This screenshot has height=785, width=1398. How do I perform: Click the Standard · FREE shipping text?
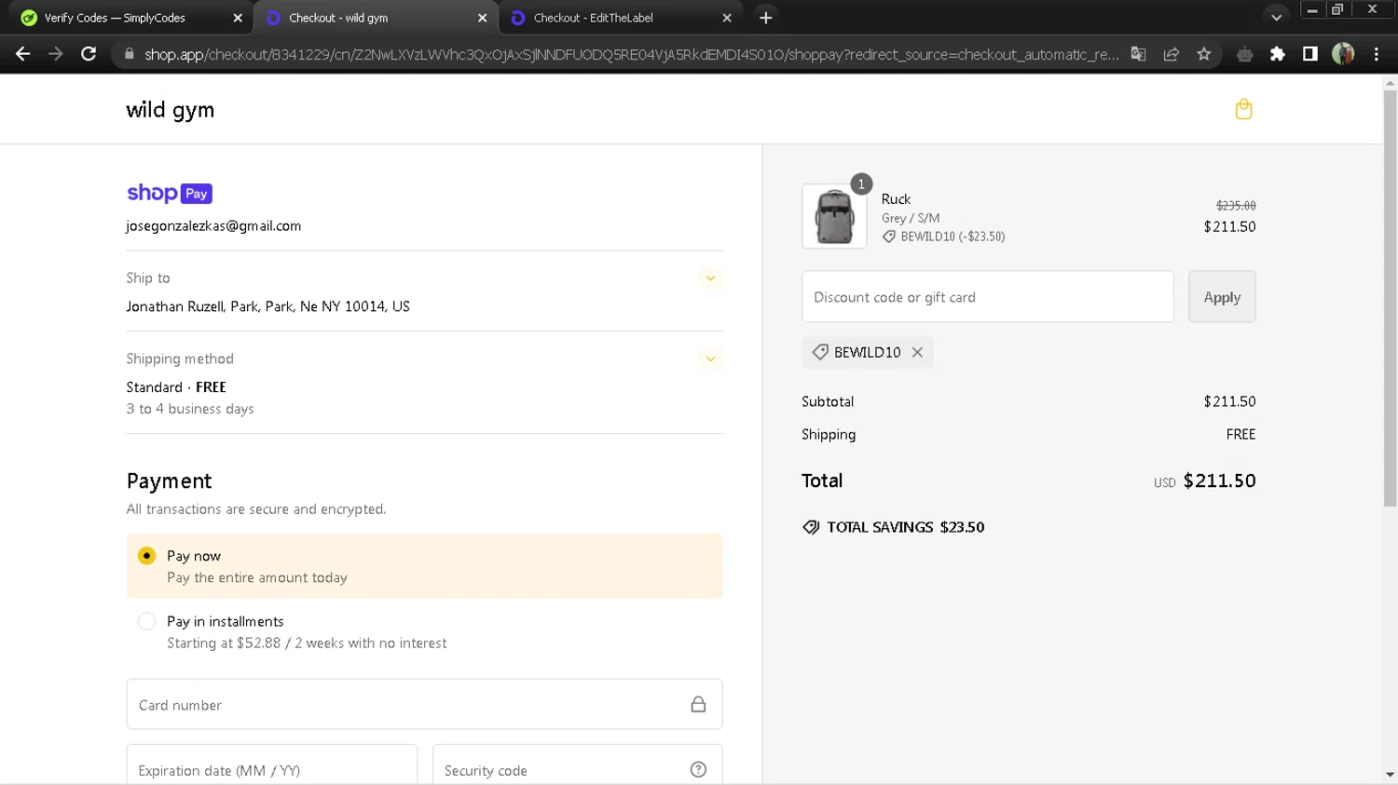(x=176, y=387)
